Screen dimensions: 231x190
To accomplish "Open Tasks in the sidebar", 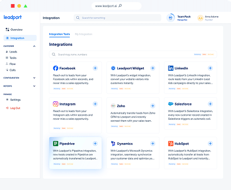I will 11,58.
